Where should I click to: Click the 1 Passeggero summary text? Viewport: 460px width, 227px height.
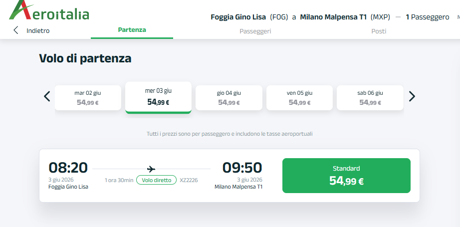click(x=427, y=17)
